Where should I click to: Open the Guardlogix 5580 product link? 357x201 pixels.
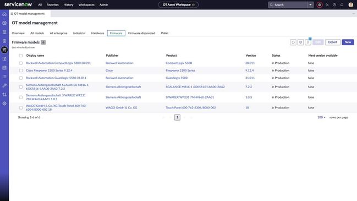(x=177, y=78)
